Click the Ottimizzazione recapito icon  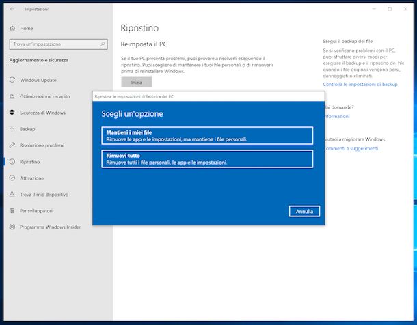[x=12, y=96]
